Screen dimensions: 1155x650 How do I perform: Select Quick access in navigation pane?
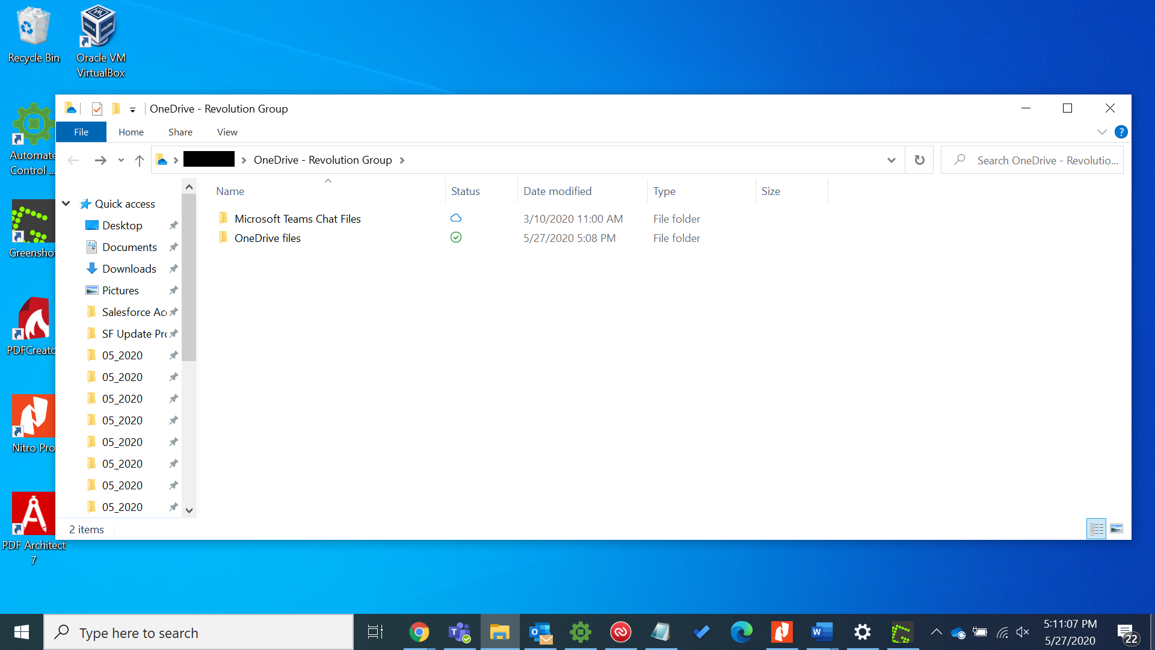coord(125,204)
